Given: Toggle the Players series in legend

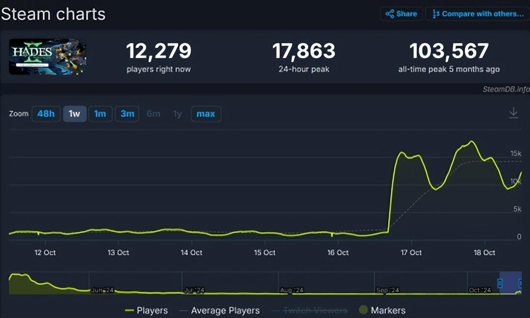Looking at the screenshot, I should tap(146, 310).
